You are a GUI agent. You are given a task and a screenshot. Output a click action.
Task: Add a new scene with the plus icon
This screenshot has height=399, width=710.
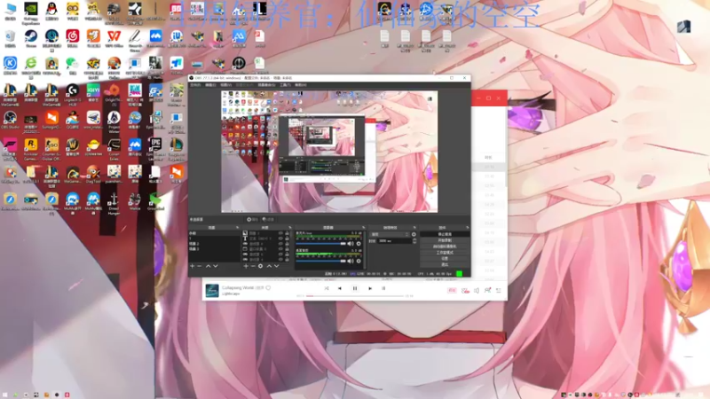tap(192, 265)
